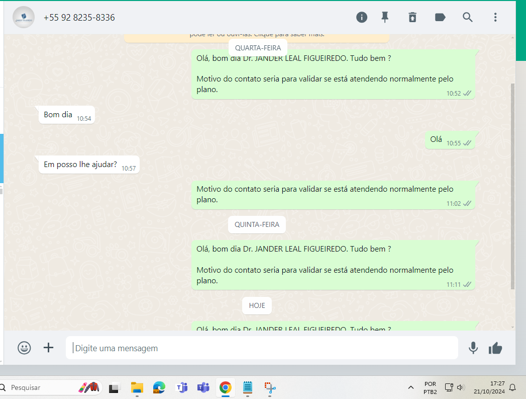Click the trash delete icon in header
Screen dimensions: 526x399
[412, 17]
